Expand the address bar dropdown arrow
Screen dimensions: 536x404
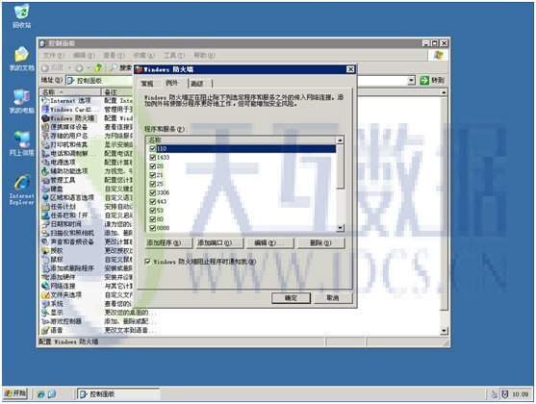pos(411,81)
